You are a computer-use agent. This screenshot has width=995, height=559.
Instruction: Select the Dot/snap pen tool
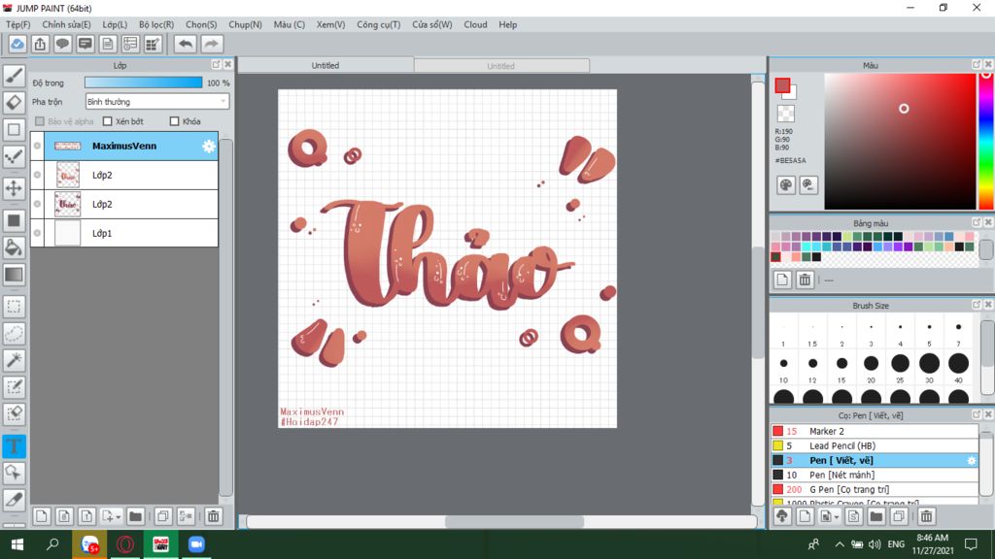(x=14, y=156)
